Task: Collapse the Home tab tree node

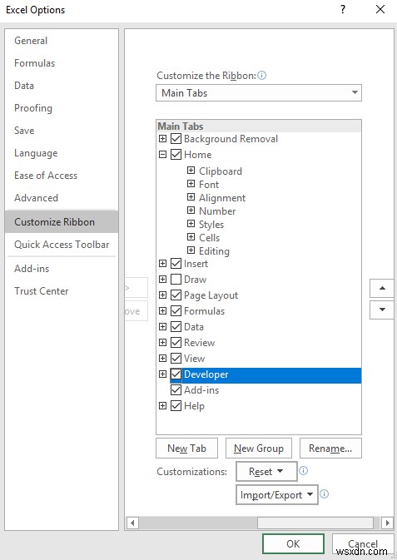Action: [x=162, y=155]
